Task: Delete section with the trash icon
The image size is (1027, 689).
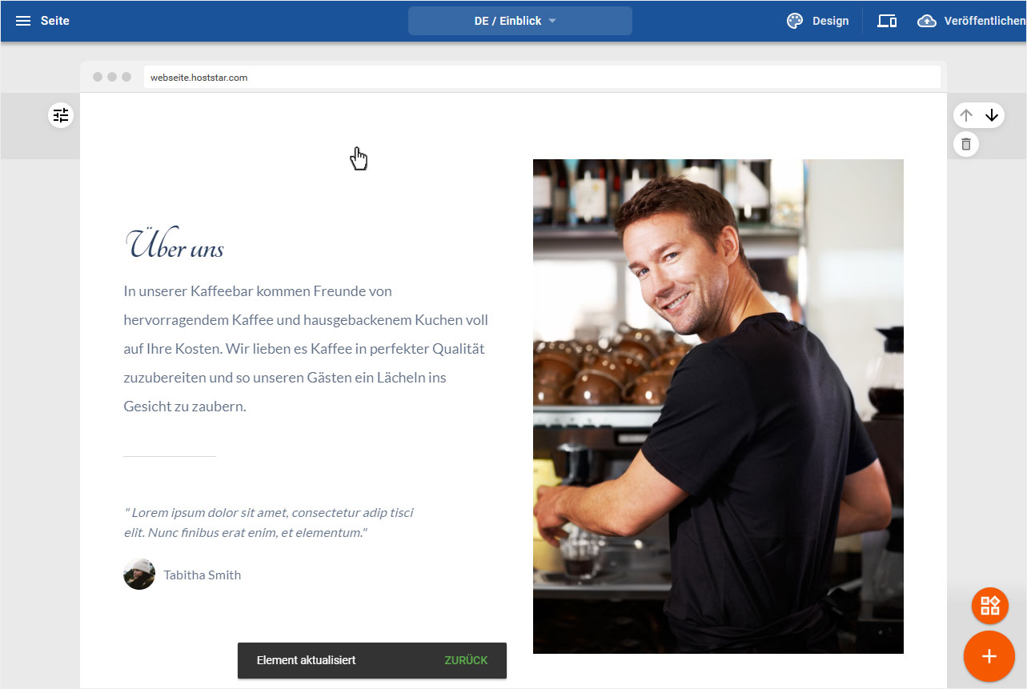Action: (x=966, y=144)
